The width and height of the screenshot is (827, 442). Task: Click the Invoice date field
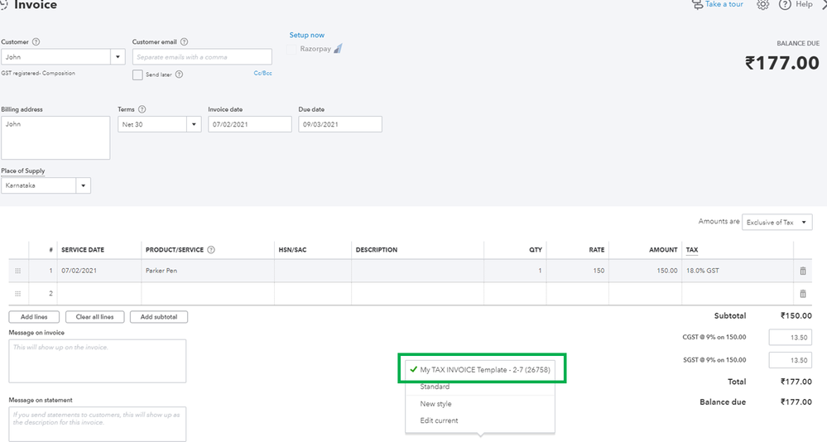[x=249, y=124]
